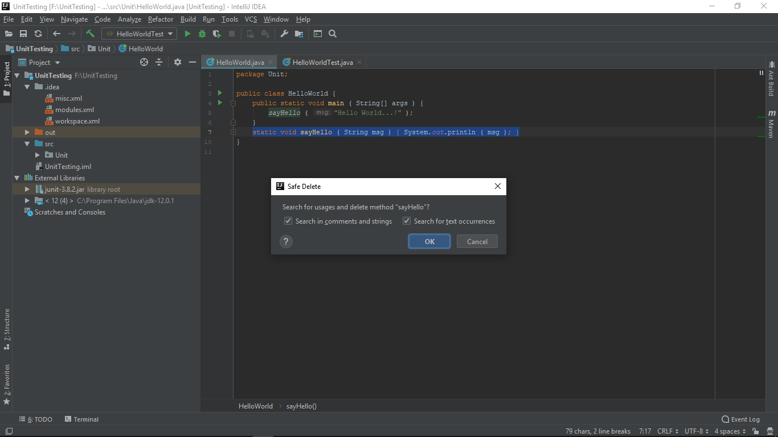Expand the out folder in tree
Image resolution: width=778 pixels, height=437 pixels.
pos(27,133)
